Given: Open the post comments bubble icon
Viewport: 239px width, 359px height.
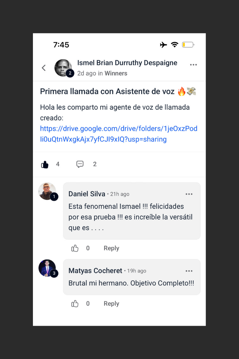Looking at the screenshot, I should pyautogui.click(x=80, y=164).
